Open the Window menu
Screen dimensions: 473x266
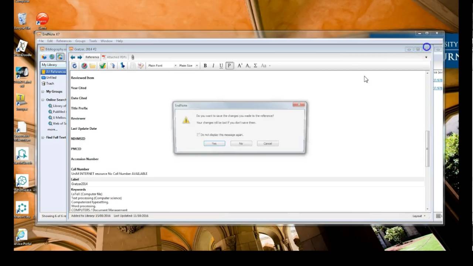click(x=106, y=41)
